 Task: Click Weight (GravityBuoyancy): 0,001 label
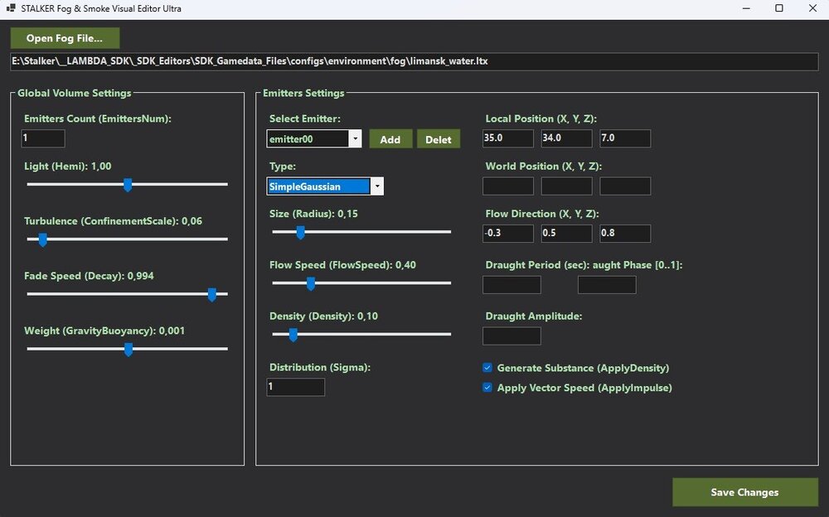coord(104,331)
